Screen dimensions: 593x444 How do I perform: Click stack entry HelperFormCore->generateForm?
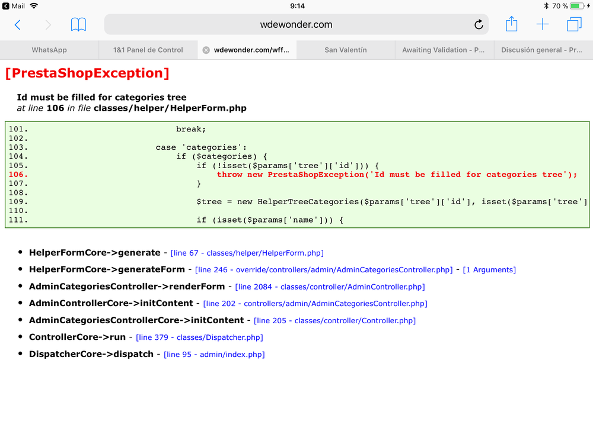(x=107, y=269)
